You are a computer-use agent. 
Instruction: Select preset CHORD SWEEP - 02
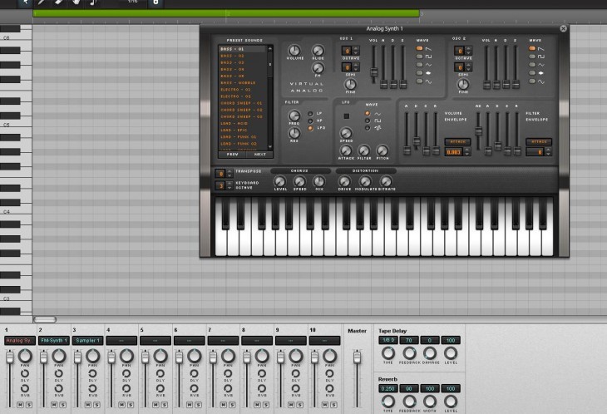pyautogui.click(x=241, y=110)
